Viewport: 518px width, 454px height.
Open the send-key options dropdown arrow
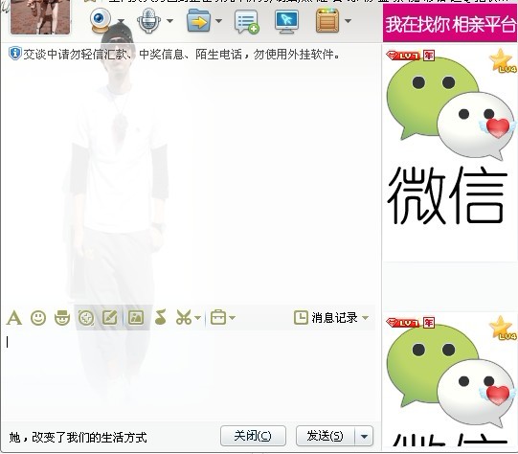tap(364, 436)
